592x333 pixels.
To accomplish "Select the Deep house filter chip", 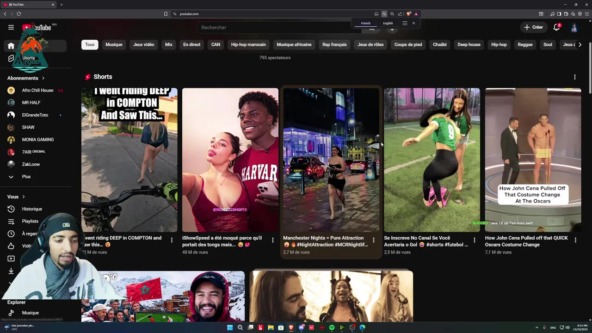I will pos(469,44).
